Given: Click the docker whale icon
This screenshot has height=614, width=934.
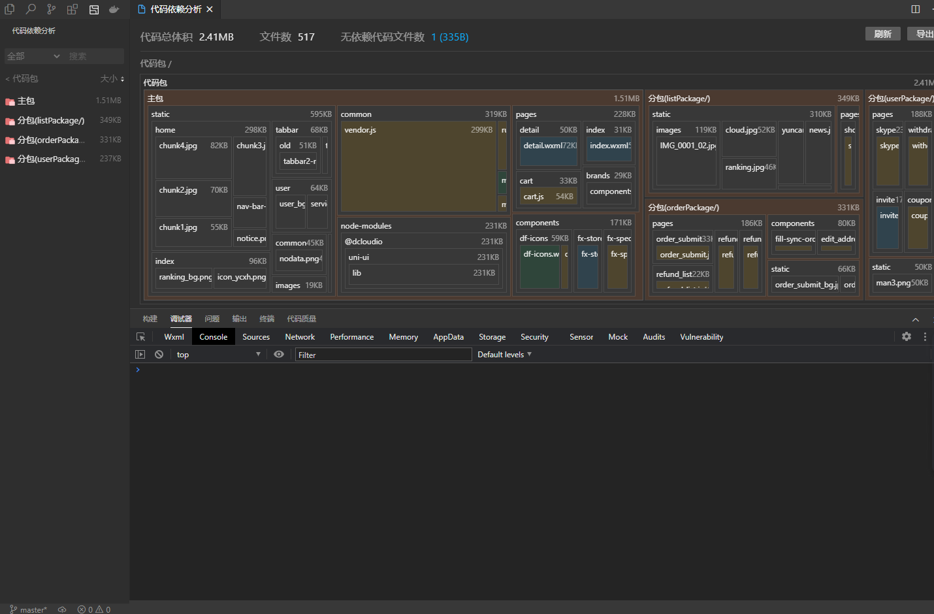Looking at the screenshot, I should click(114, 9).
